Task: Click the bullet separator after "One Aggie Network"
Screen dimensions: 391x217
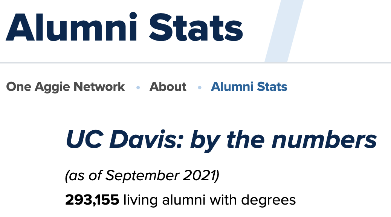Action: tap(138, 87)
